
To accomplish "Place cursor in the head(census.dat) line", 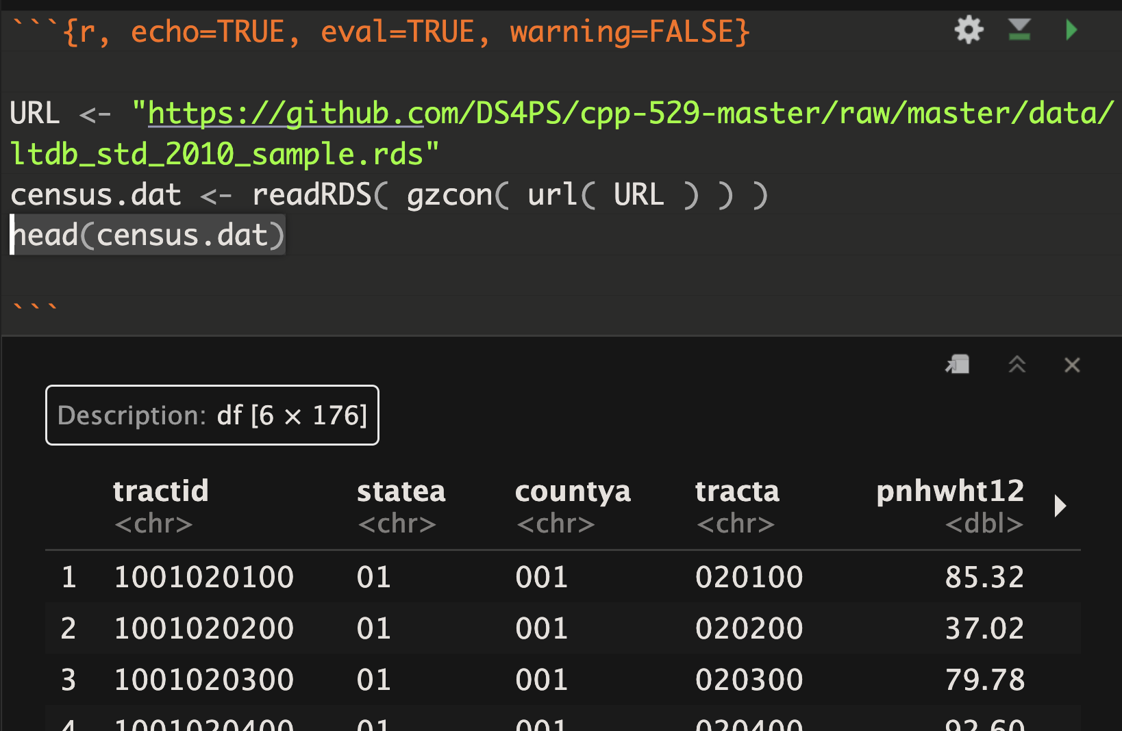I will point(147,234).
